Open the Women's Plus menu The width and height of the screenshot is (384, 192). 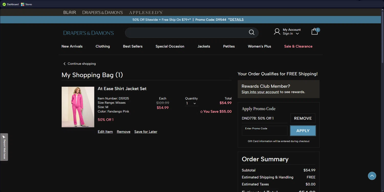pyautogui.click(x=259, y=46)
